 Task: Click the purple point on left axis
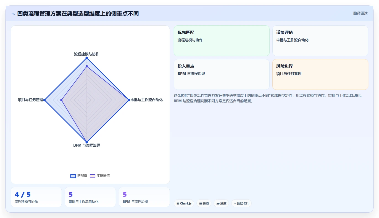point(62,100)
